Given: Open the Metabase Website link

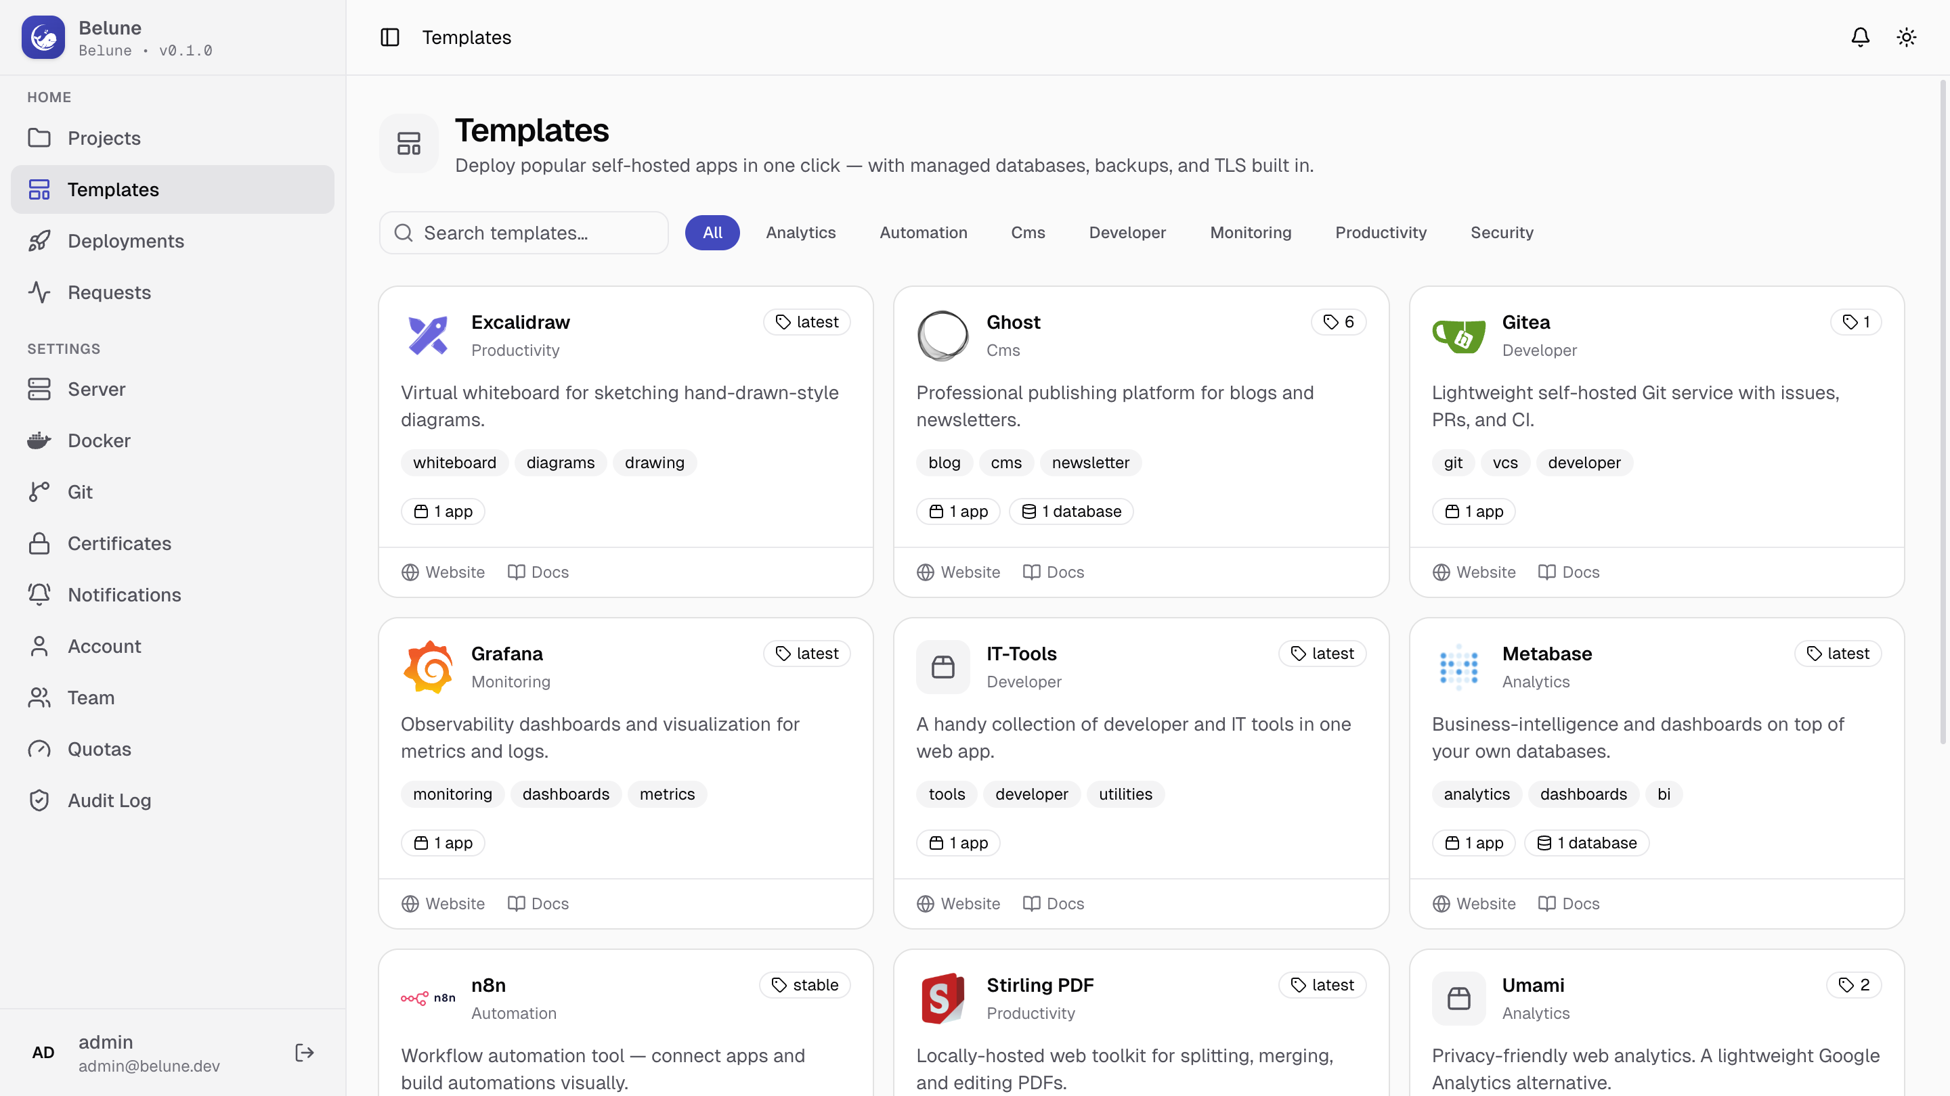Looking at the screenshot, I should 1474,903.
